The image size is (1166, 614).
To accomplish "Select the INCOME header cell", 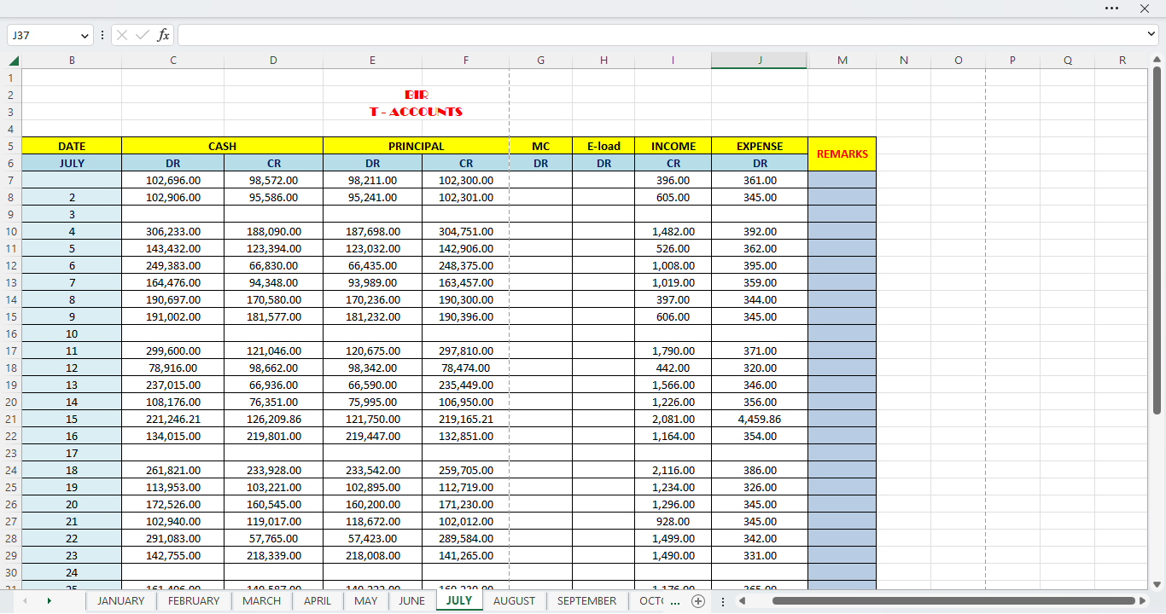I will [673, 146].
